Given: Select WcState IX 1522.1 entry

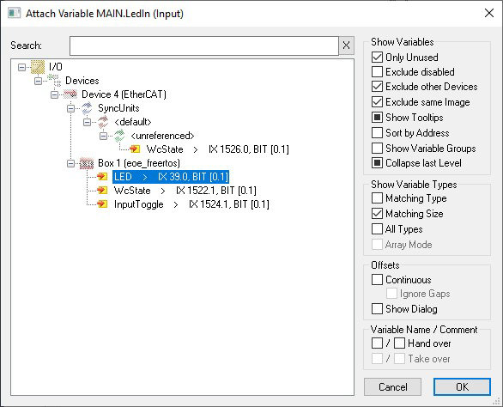Looking at the screenshot, I should pyautogui.click(x=185, y=191).
